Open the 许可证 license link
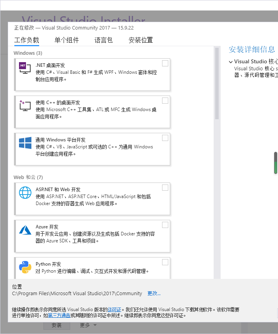Viewport: 278px width, 334px height. pos(114,310)
